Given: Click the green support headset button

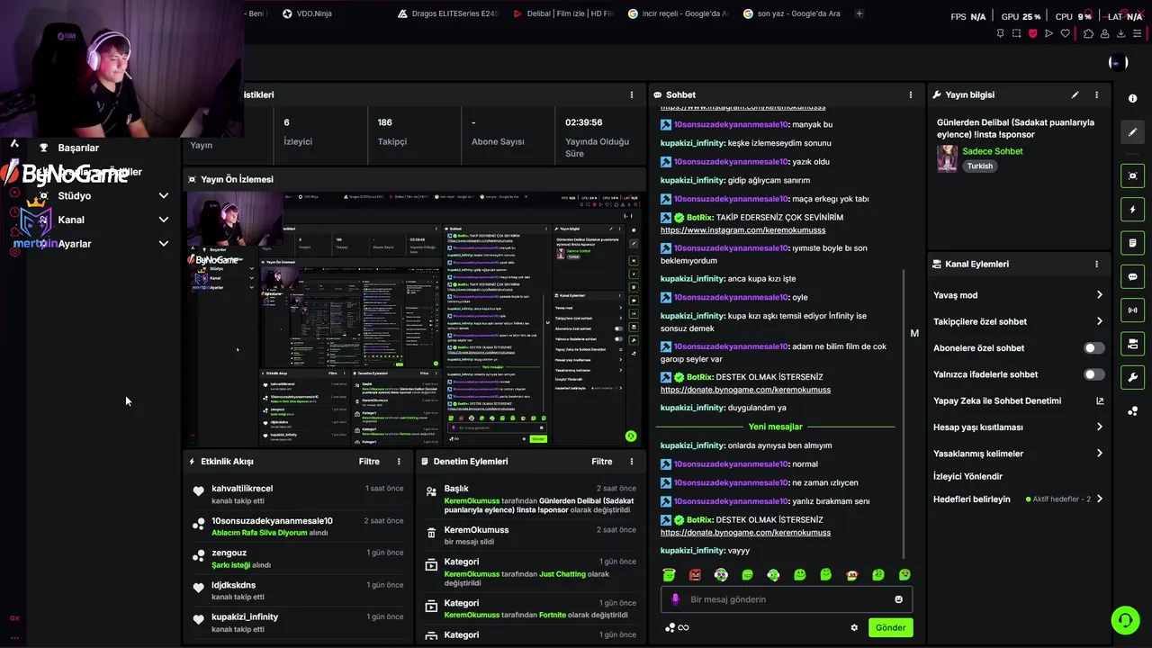Looking at the screenshot, I should [1124, 620].
